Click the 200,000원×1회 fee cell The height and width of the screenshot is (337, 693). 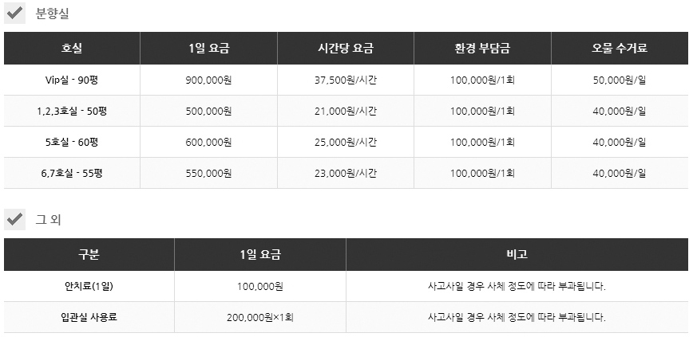pos(260,317)
